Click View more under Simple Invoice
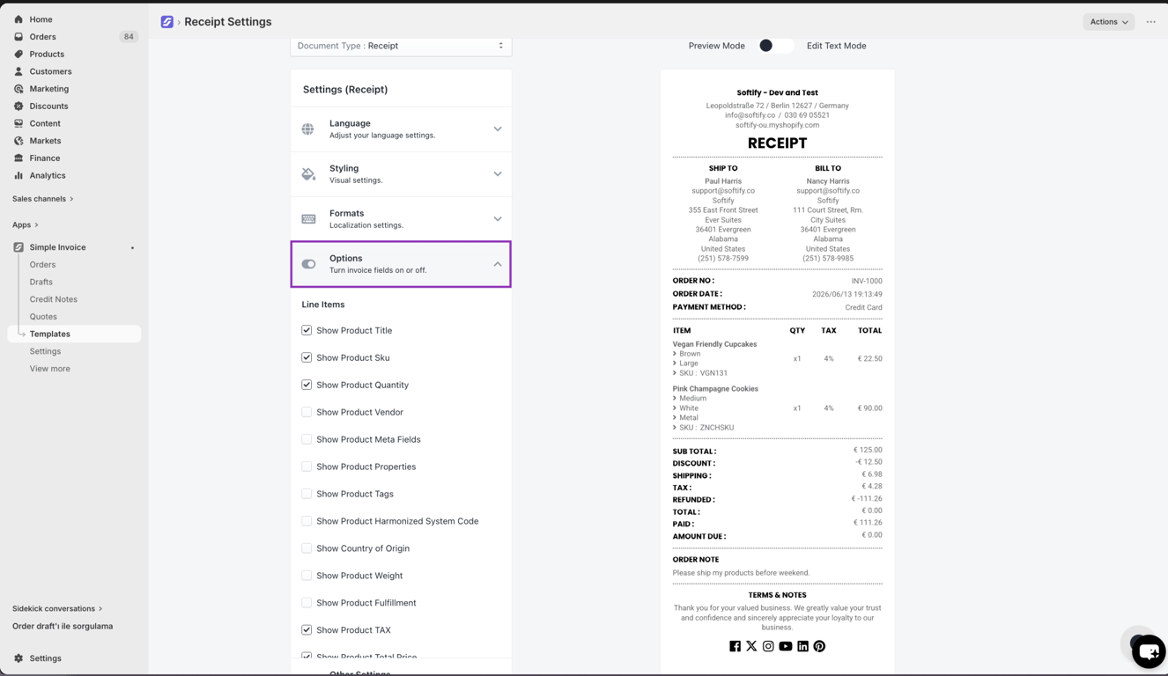Screen dimensions: 1168x676 tap(50, 369)
